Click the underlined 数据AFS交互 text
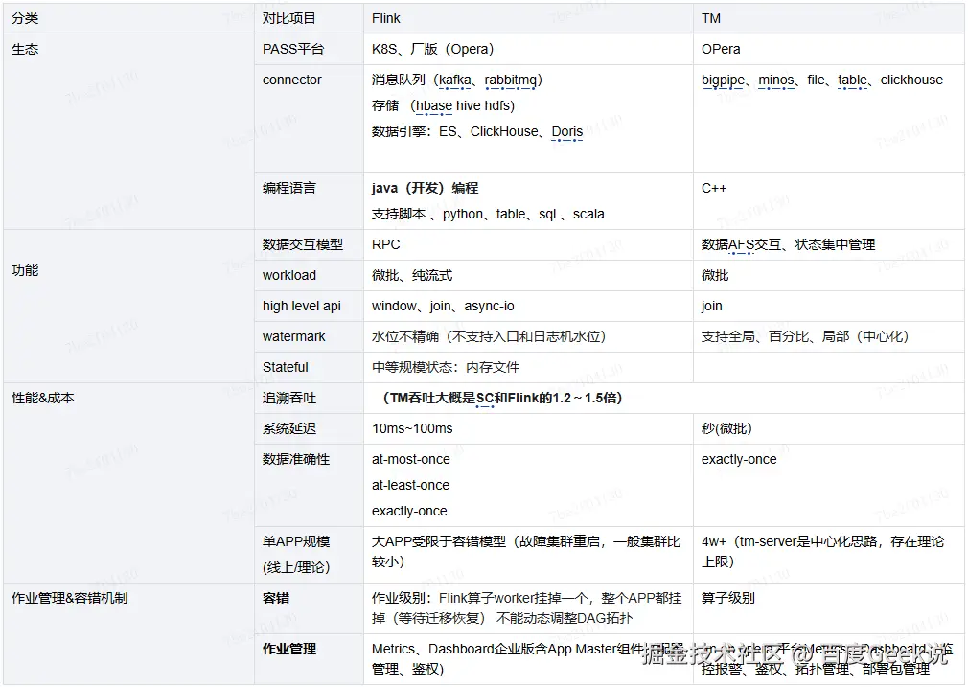 (x=734, y=244)
